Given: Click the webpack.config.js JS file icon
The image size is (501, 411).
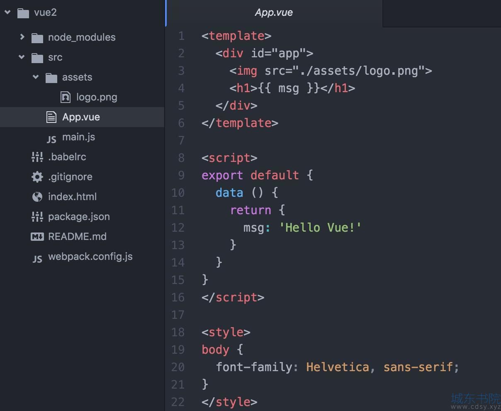Looking at the screenshot, I should (37, 259).
